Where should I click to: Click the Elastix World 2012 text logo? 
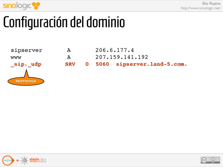tap(38, 160)
